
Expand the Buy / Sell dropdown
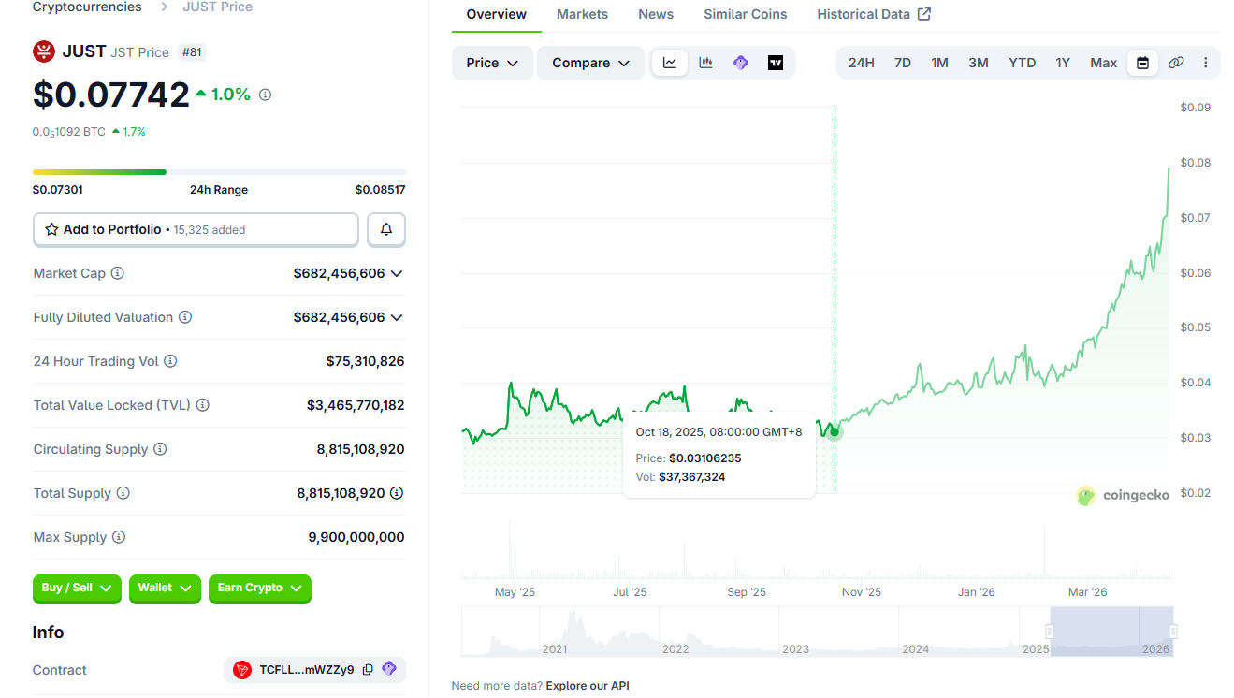(77, 589)
